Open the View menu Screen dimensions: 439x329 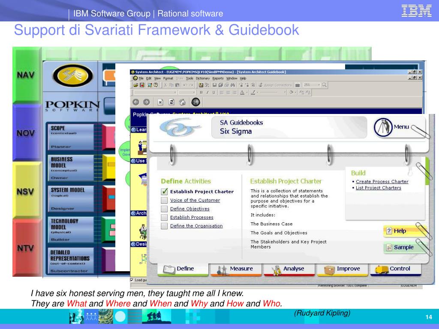(158, 79)
